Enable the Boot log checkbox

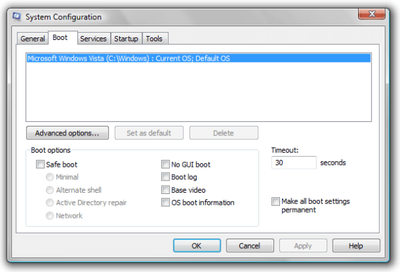[165, 177]
